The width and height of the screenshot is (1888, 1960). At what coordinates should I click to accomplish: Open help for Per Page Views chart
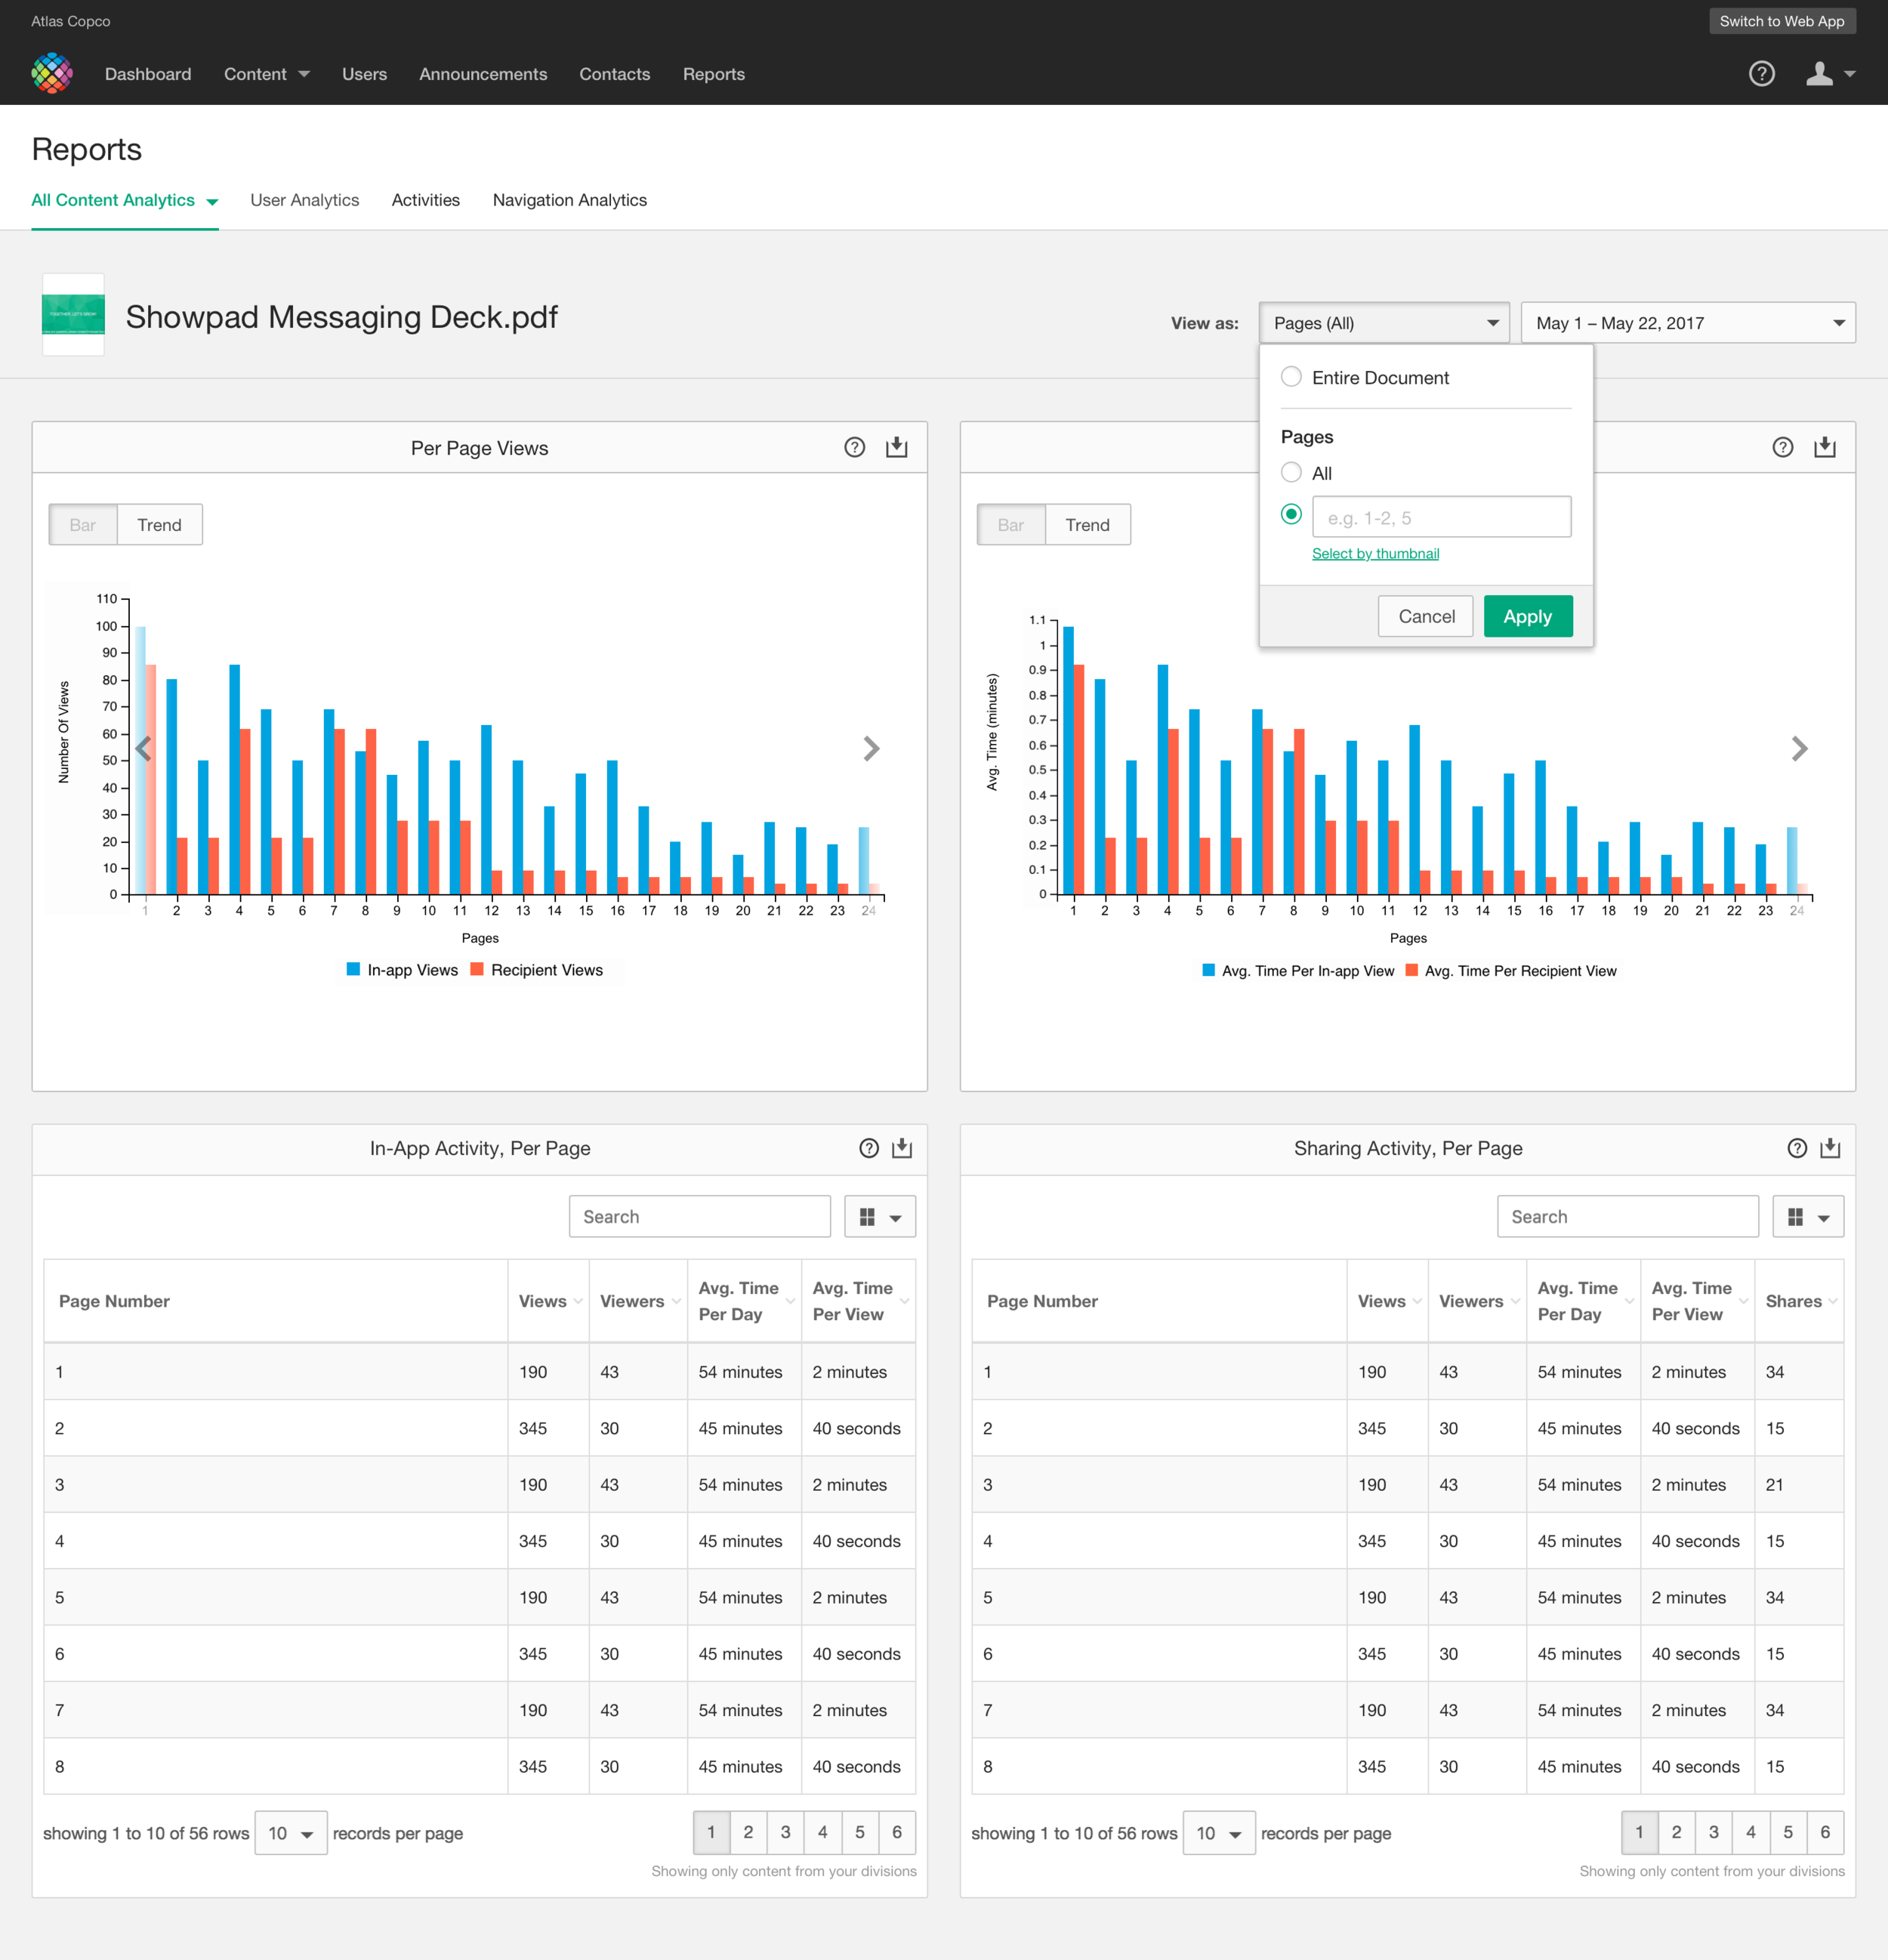(854, 447)
